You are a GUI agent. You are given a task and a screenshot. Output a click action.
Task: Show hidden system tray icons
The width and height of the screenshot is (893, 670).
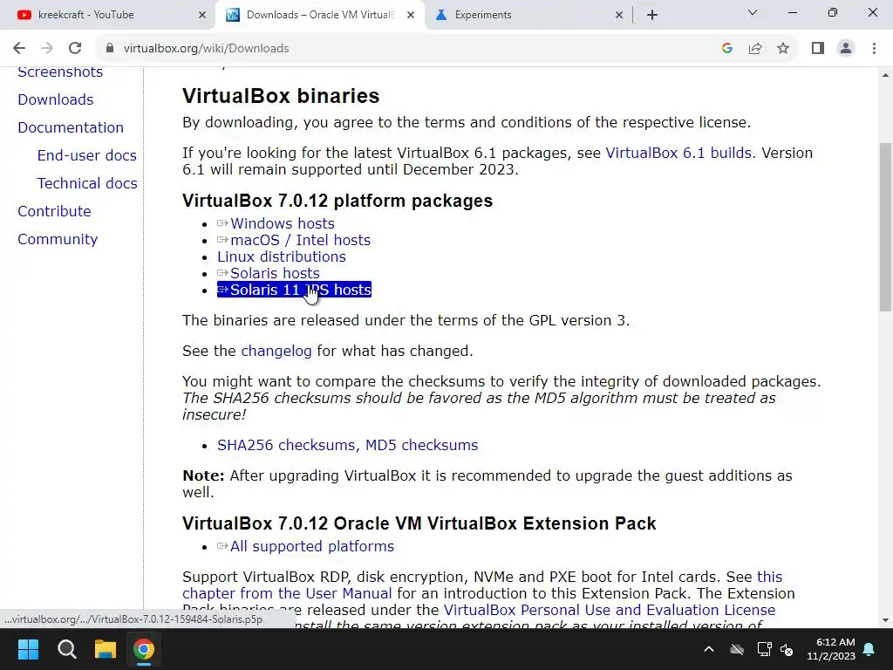coord(709,649)
